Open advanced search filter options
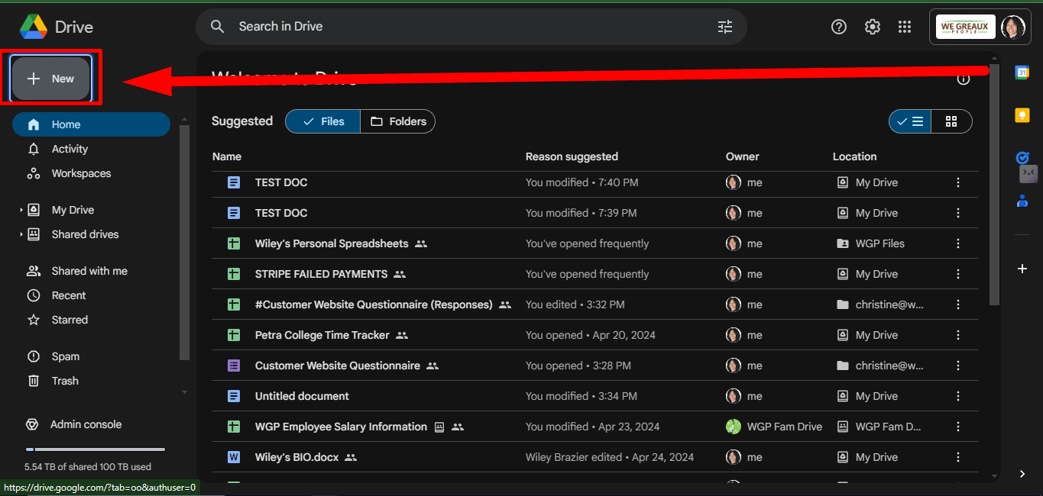The height and width of the screenshot is (496, 1043). click(724, 27)
